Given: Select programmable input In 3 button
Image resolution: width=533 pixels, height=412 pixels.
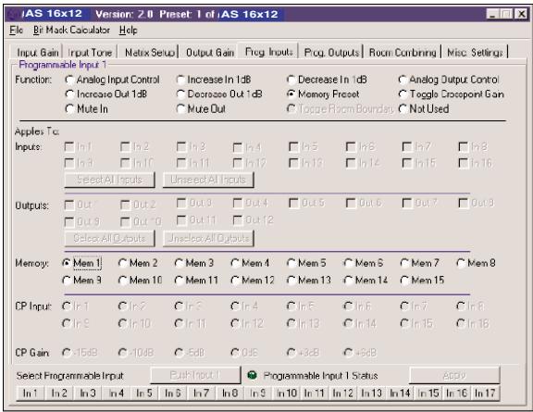Looking at the screenshot, I should pos(87,393).
